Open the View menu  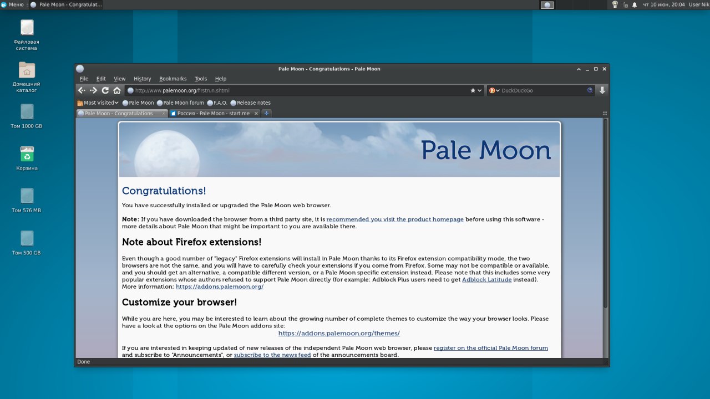tap(120, 79)
